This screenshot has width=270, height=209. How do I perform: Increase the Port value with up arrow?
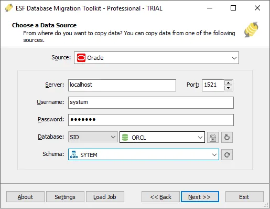pyautogui.click(x=228, y=82)
